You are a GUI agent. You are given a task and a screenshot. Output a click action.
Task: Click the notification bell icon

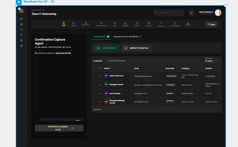[x=191, y=13]
